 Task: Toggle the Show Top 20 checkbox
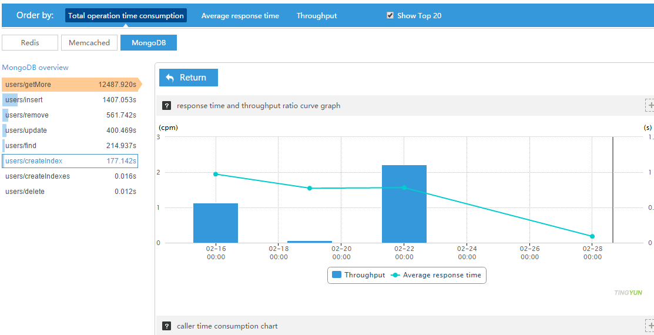(x=390, y=15)
